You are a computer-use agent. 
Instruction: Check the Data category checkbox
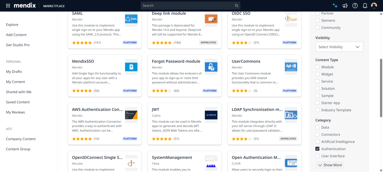coord(317,127)
